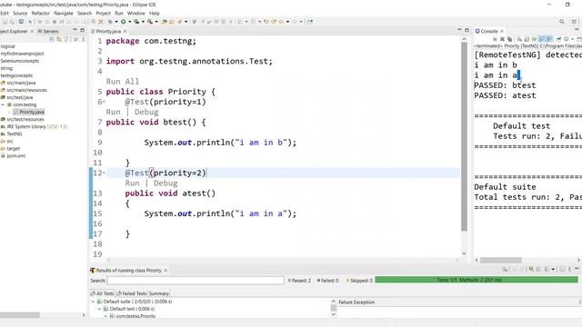
Task: Open the Coverage button dropdown arrow
Action: 144,22
